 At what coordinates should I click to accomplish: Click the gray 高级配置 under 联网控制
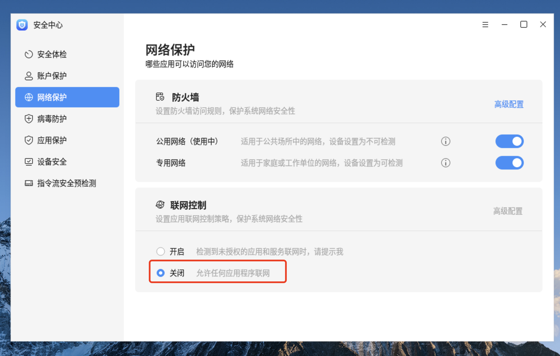pyautogui.click(x=508, y=211)
